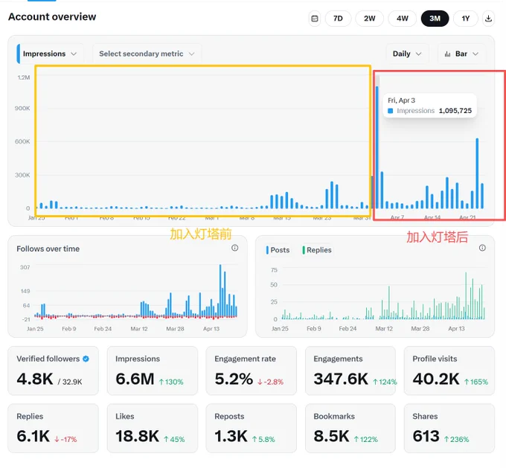Viewport: 506px width, 468px height.
Task: Click the blue Impressions legend swatch in tooltip
Action: pyautogui.click(x=390, y=111)
